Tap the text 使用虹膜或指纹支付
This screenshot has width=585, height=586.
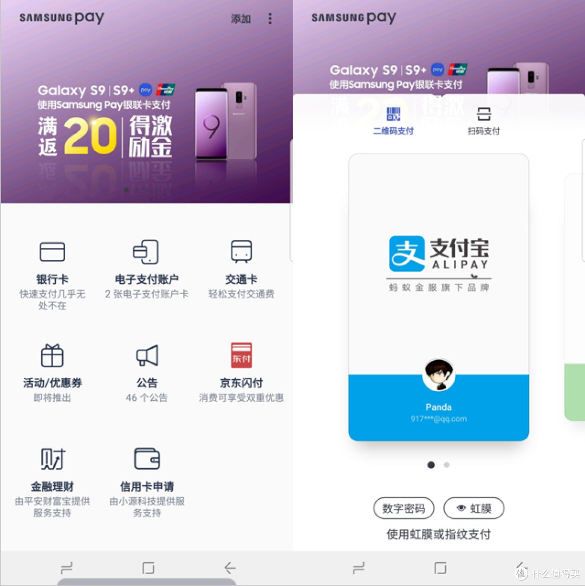click(438, 535)
